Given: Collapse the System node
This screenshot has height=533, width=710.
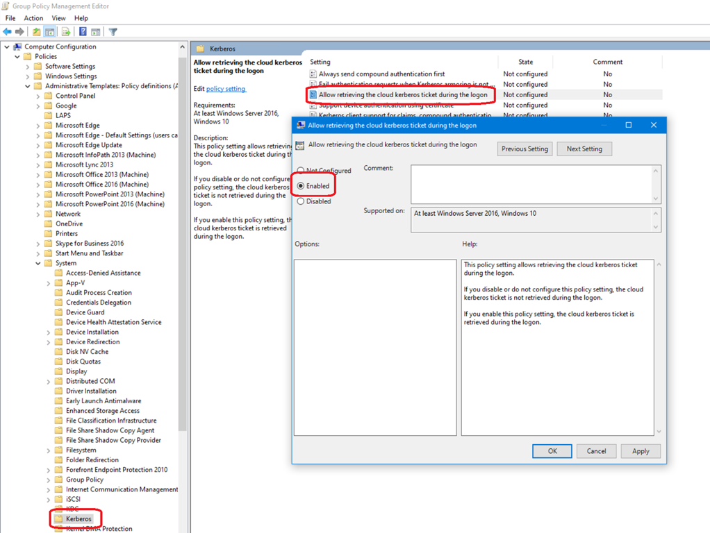Looking at the screenshot, I should pos(38,263).
